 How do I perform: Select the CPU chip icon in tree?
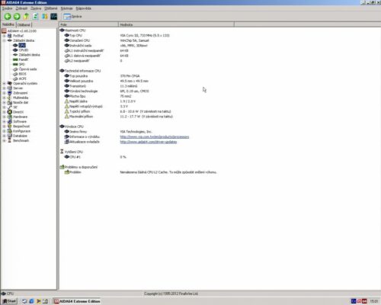pyautogui.click(x=15, y=45)
